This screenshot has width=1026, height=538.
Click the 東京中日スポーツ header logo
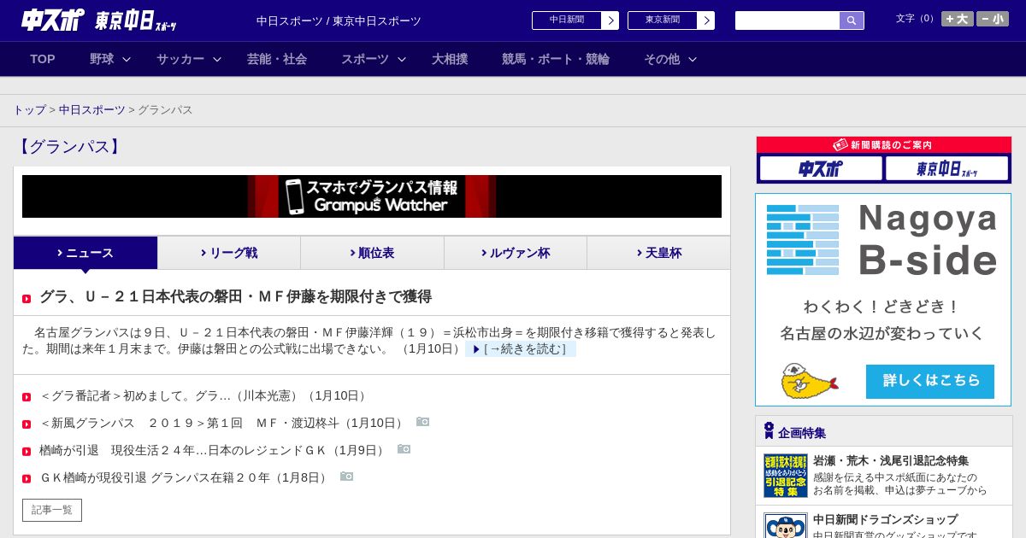(x=136, y=20)
